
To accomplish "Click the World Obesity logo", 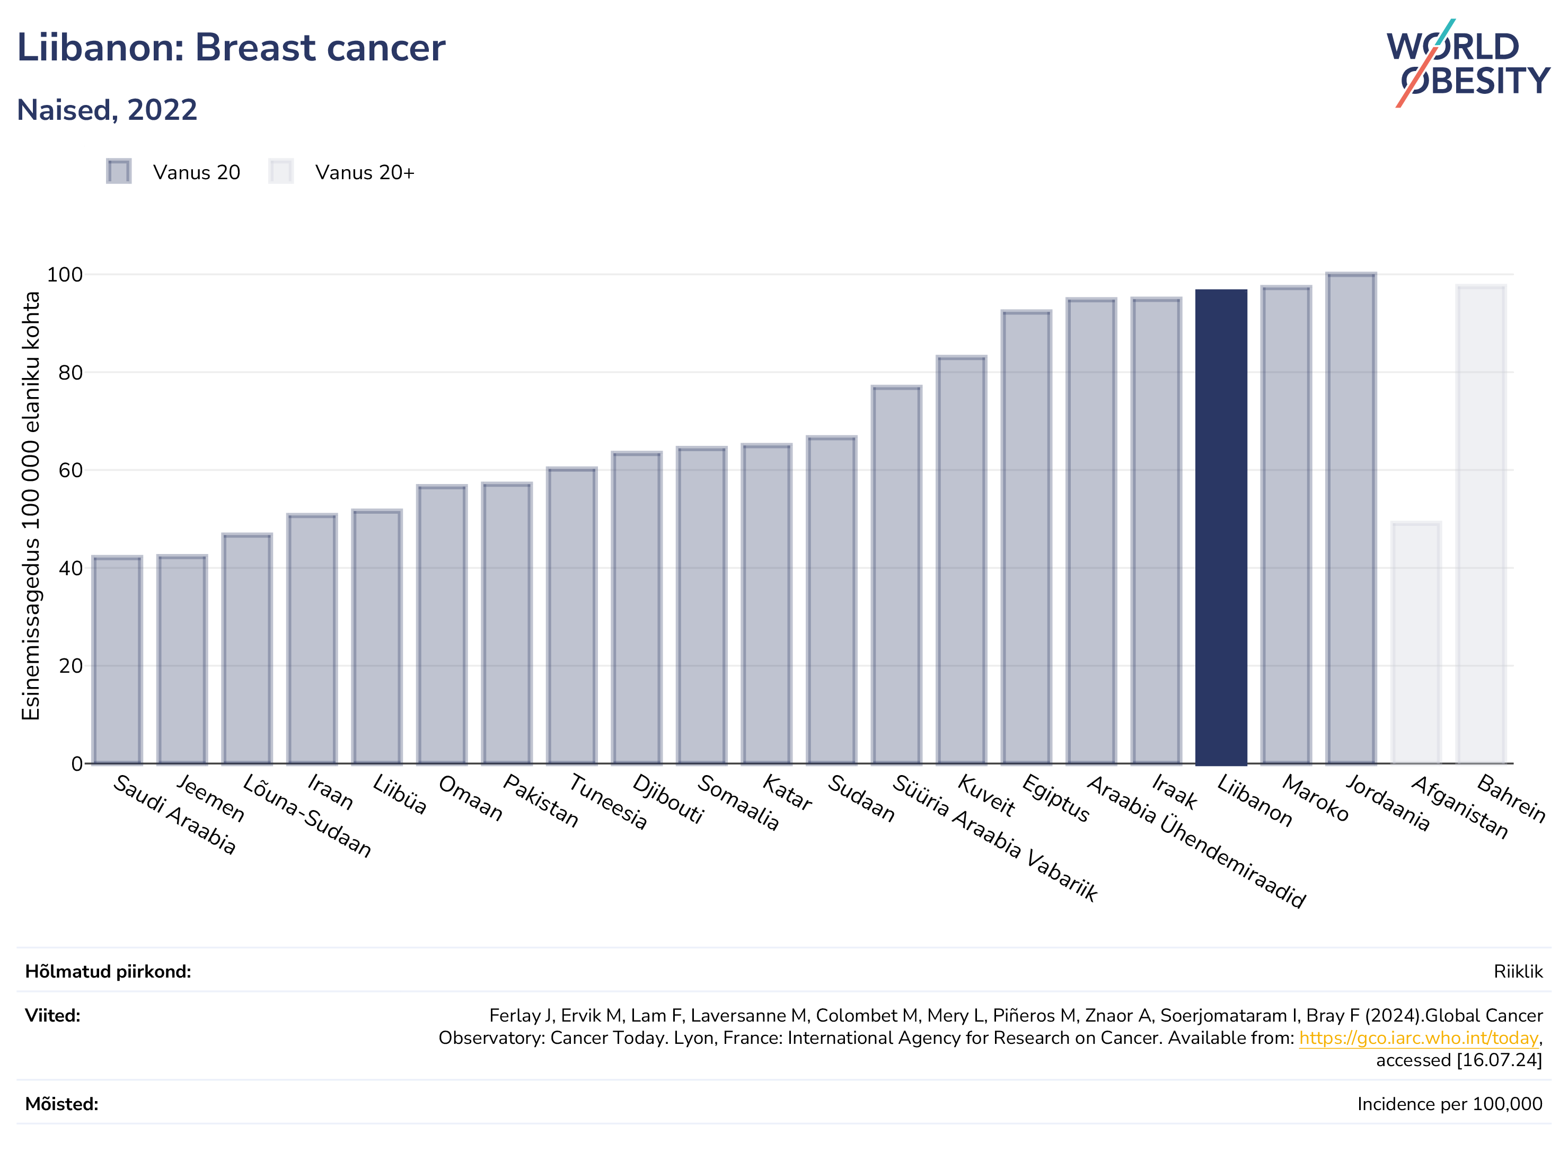I will [1468, 64].
